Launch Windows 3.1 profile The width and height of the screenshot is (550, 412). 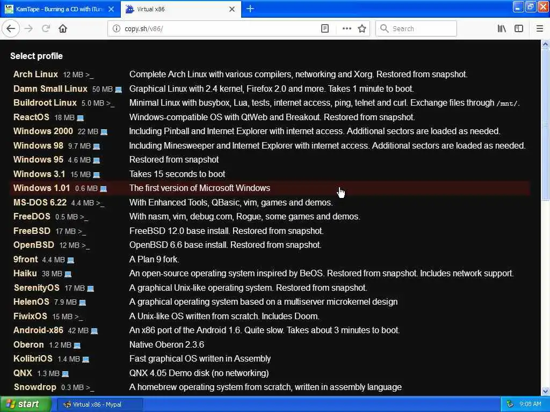(x=39, y=174)
